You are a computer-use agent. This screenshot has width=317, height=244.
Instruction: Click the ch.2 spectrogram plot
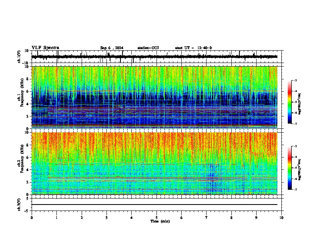pos(154,163)
